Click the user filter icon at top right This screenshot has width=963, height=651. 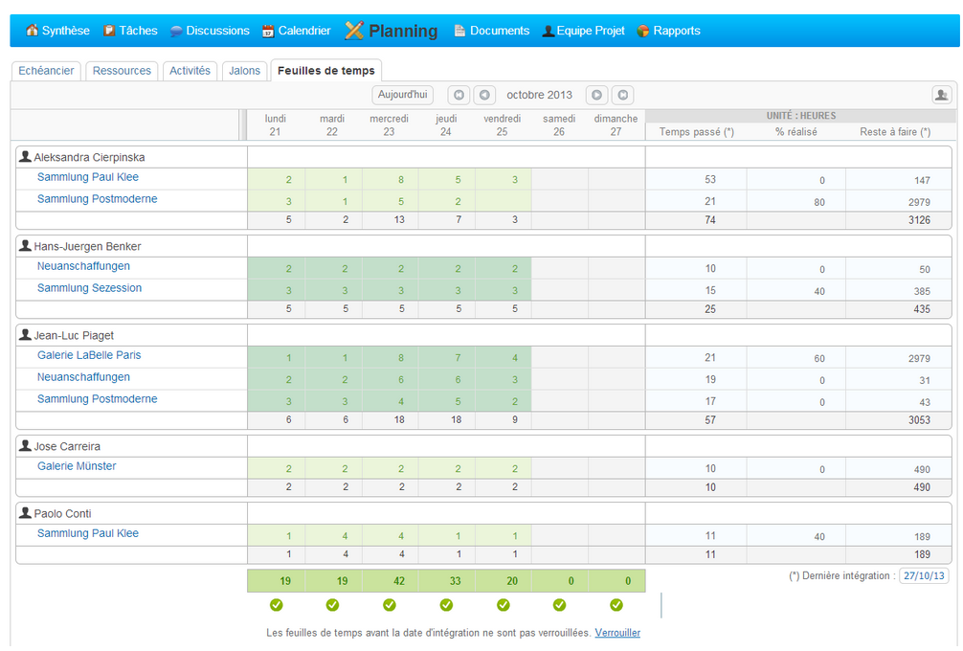tap(942, 95)
